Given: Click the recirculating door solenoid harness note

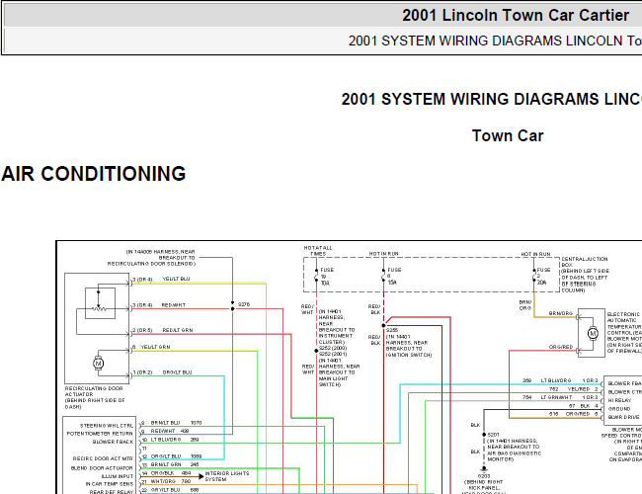Looking at the screenshot, I should pyautogui.click(x=151, y=258).
